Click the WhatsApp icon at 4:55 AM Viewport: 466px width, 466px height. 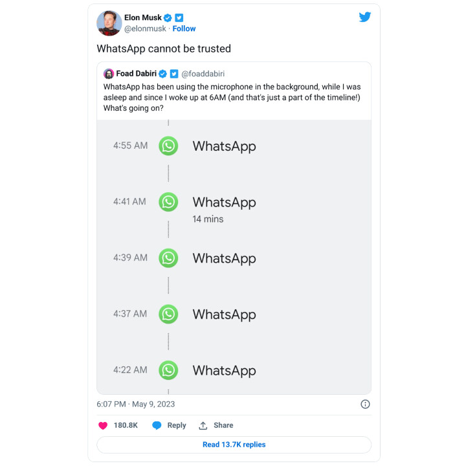[x=168, y=146]
